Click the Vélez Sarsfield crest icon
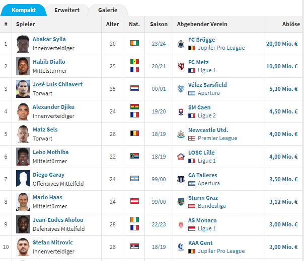304x261 pixels. pyautogui.click(x=181, y=89)
